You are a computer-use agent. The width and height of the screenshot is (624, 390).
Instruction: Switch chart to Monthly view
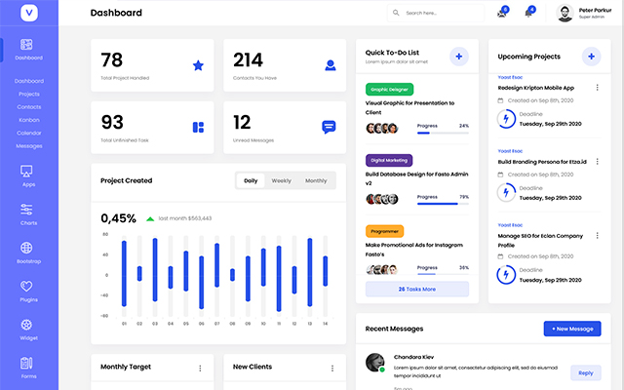tap(316, 180)
